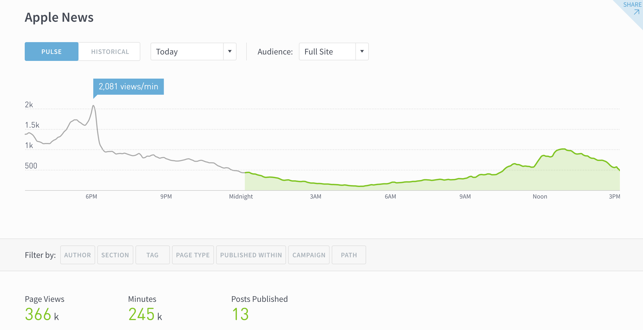The image size is (643, 330).
Task: Click the 1.5k y-axis label
Action: coord(32,125)
